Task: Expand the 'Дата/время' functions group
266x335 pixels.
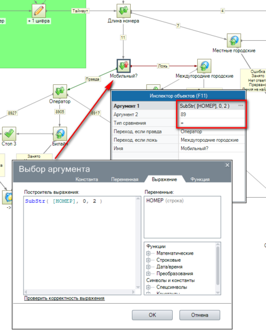Action: click(x=148, y=267)
